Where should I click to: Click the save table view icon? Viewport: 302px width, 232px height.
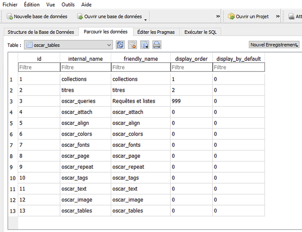[x=144, y=45]
